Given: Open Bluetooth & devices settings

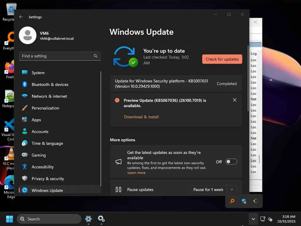Looking at the screenshot, I should 60,84.
